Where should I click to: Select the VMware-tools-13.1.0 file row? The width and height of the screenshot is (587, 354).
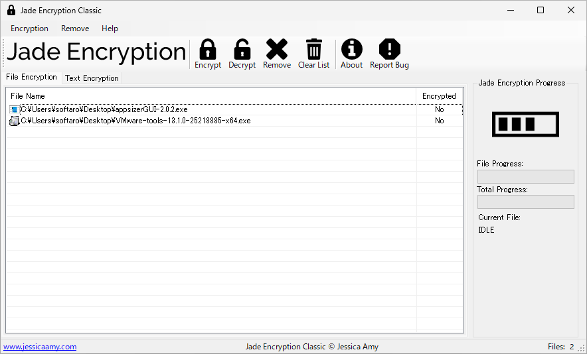234,121
